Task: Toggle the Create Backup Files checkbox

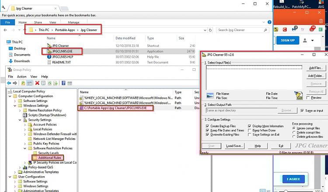Action: tap(207, 126)
